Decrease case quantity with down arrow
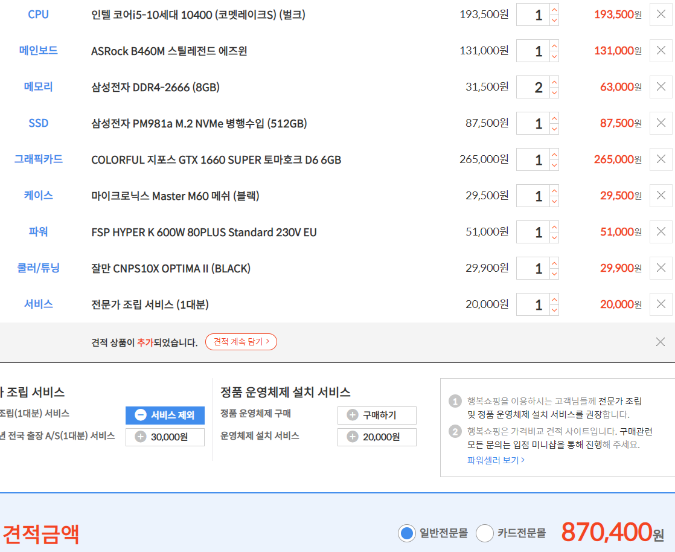Image resolution: width=675 pixels, height=552 pixels. (554, 201)
